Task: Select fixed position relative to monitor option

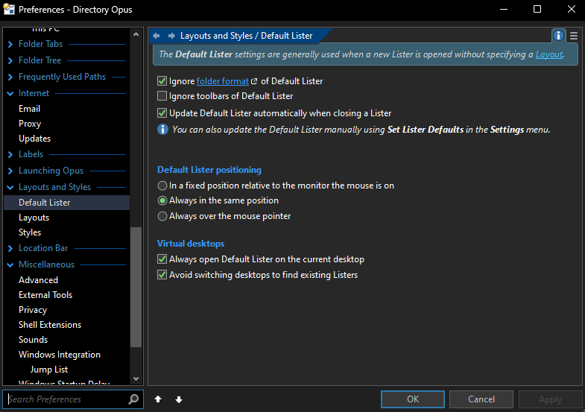Action: point(162,186)
